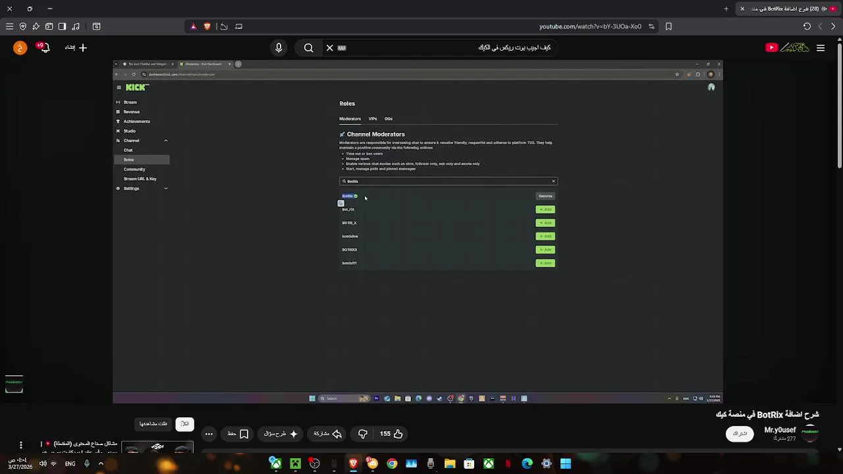Collapse the Channel section chevron
Screen dimensions: 843x474
click(166, 141)
